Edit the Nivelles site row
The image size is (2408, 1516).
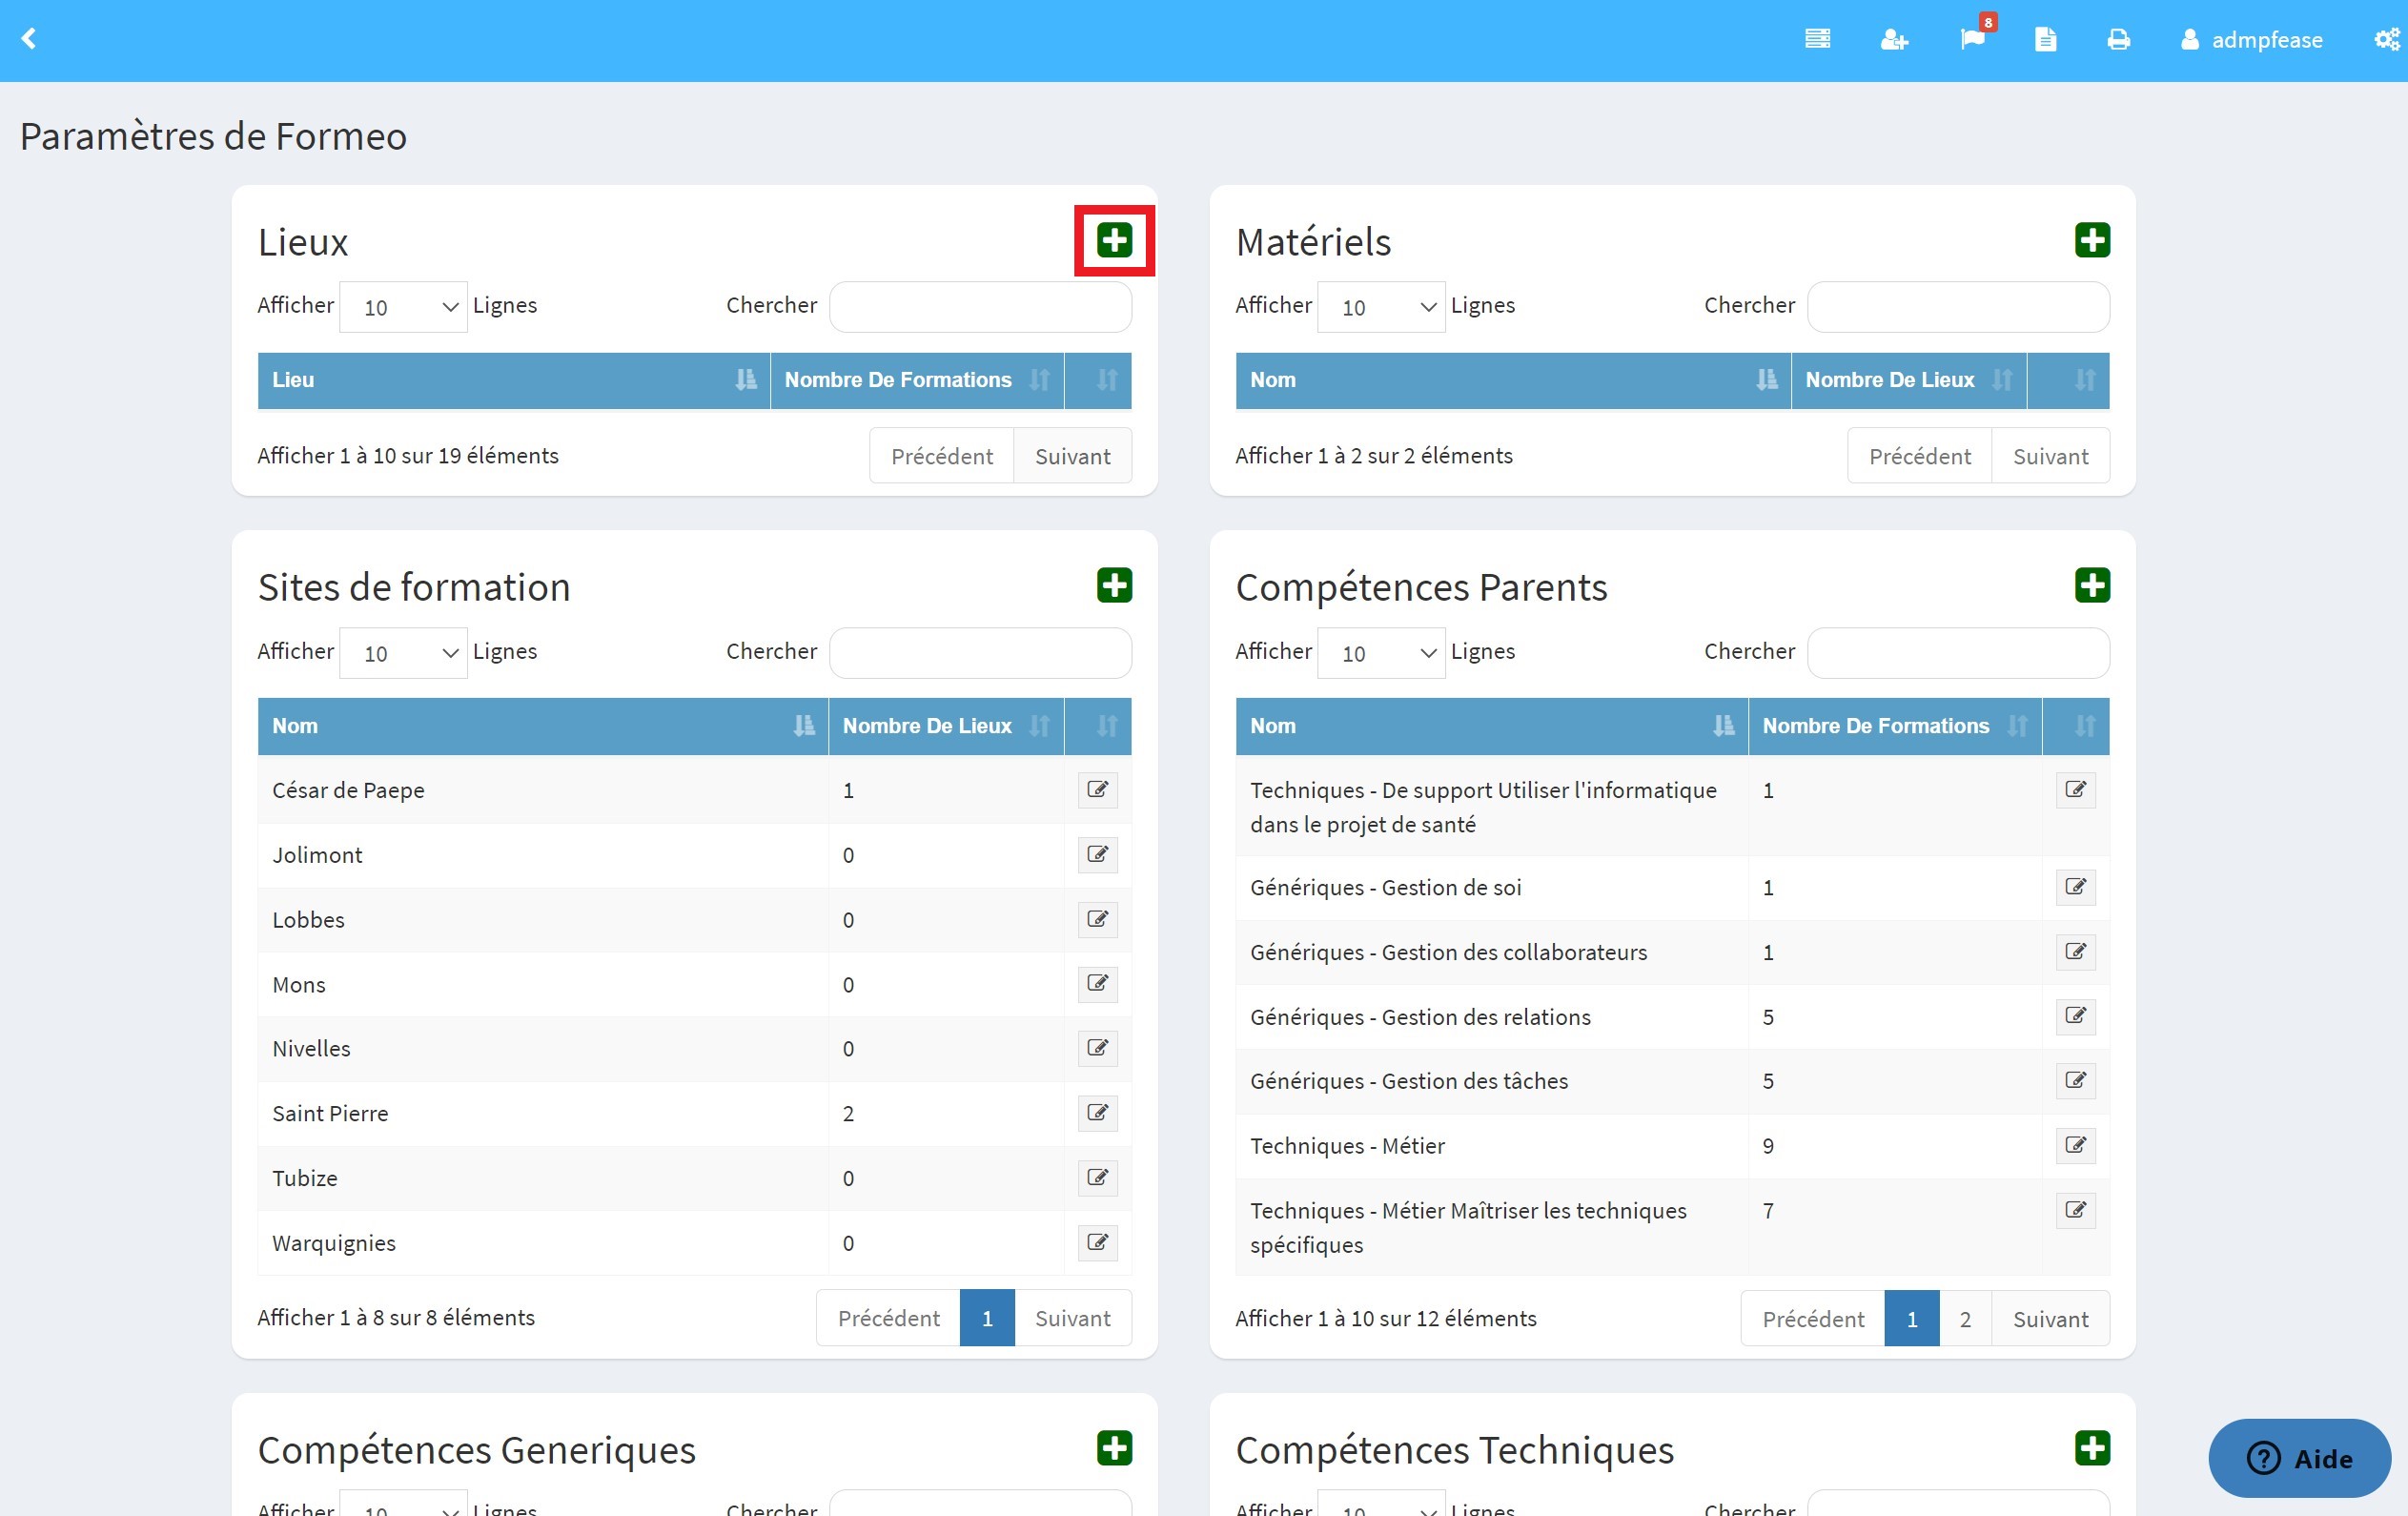pyautogui.click(x=1097, y=1048)
